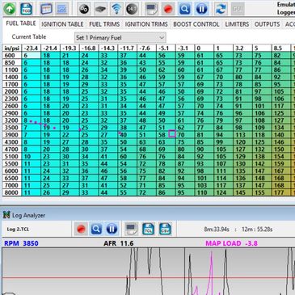The height and width of the screenshot is (295, 295).
Task: Select the 3200 RPM row header
Action: coord(12,120)
